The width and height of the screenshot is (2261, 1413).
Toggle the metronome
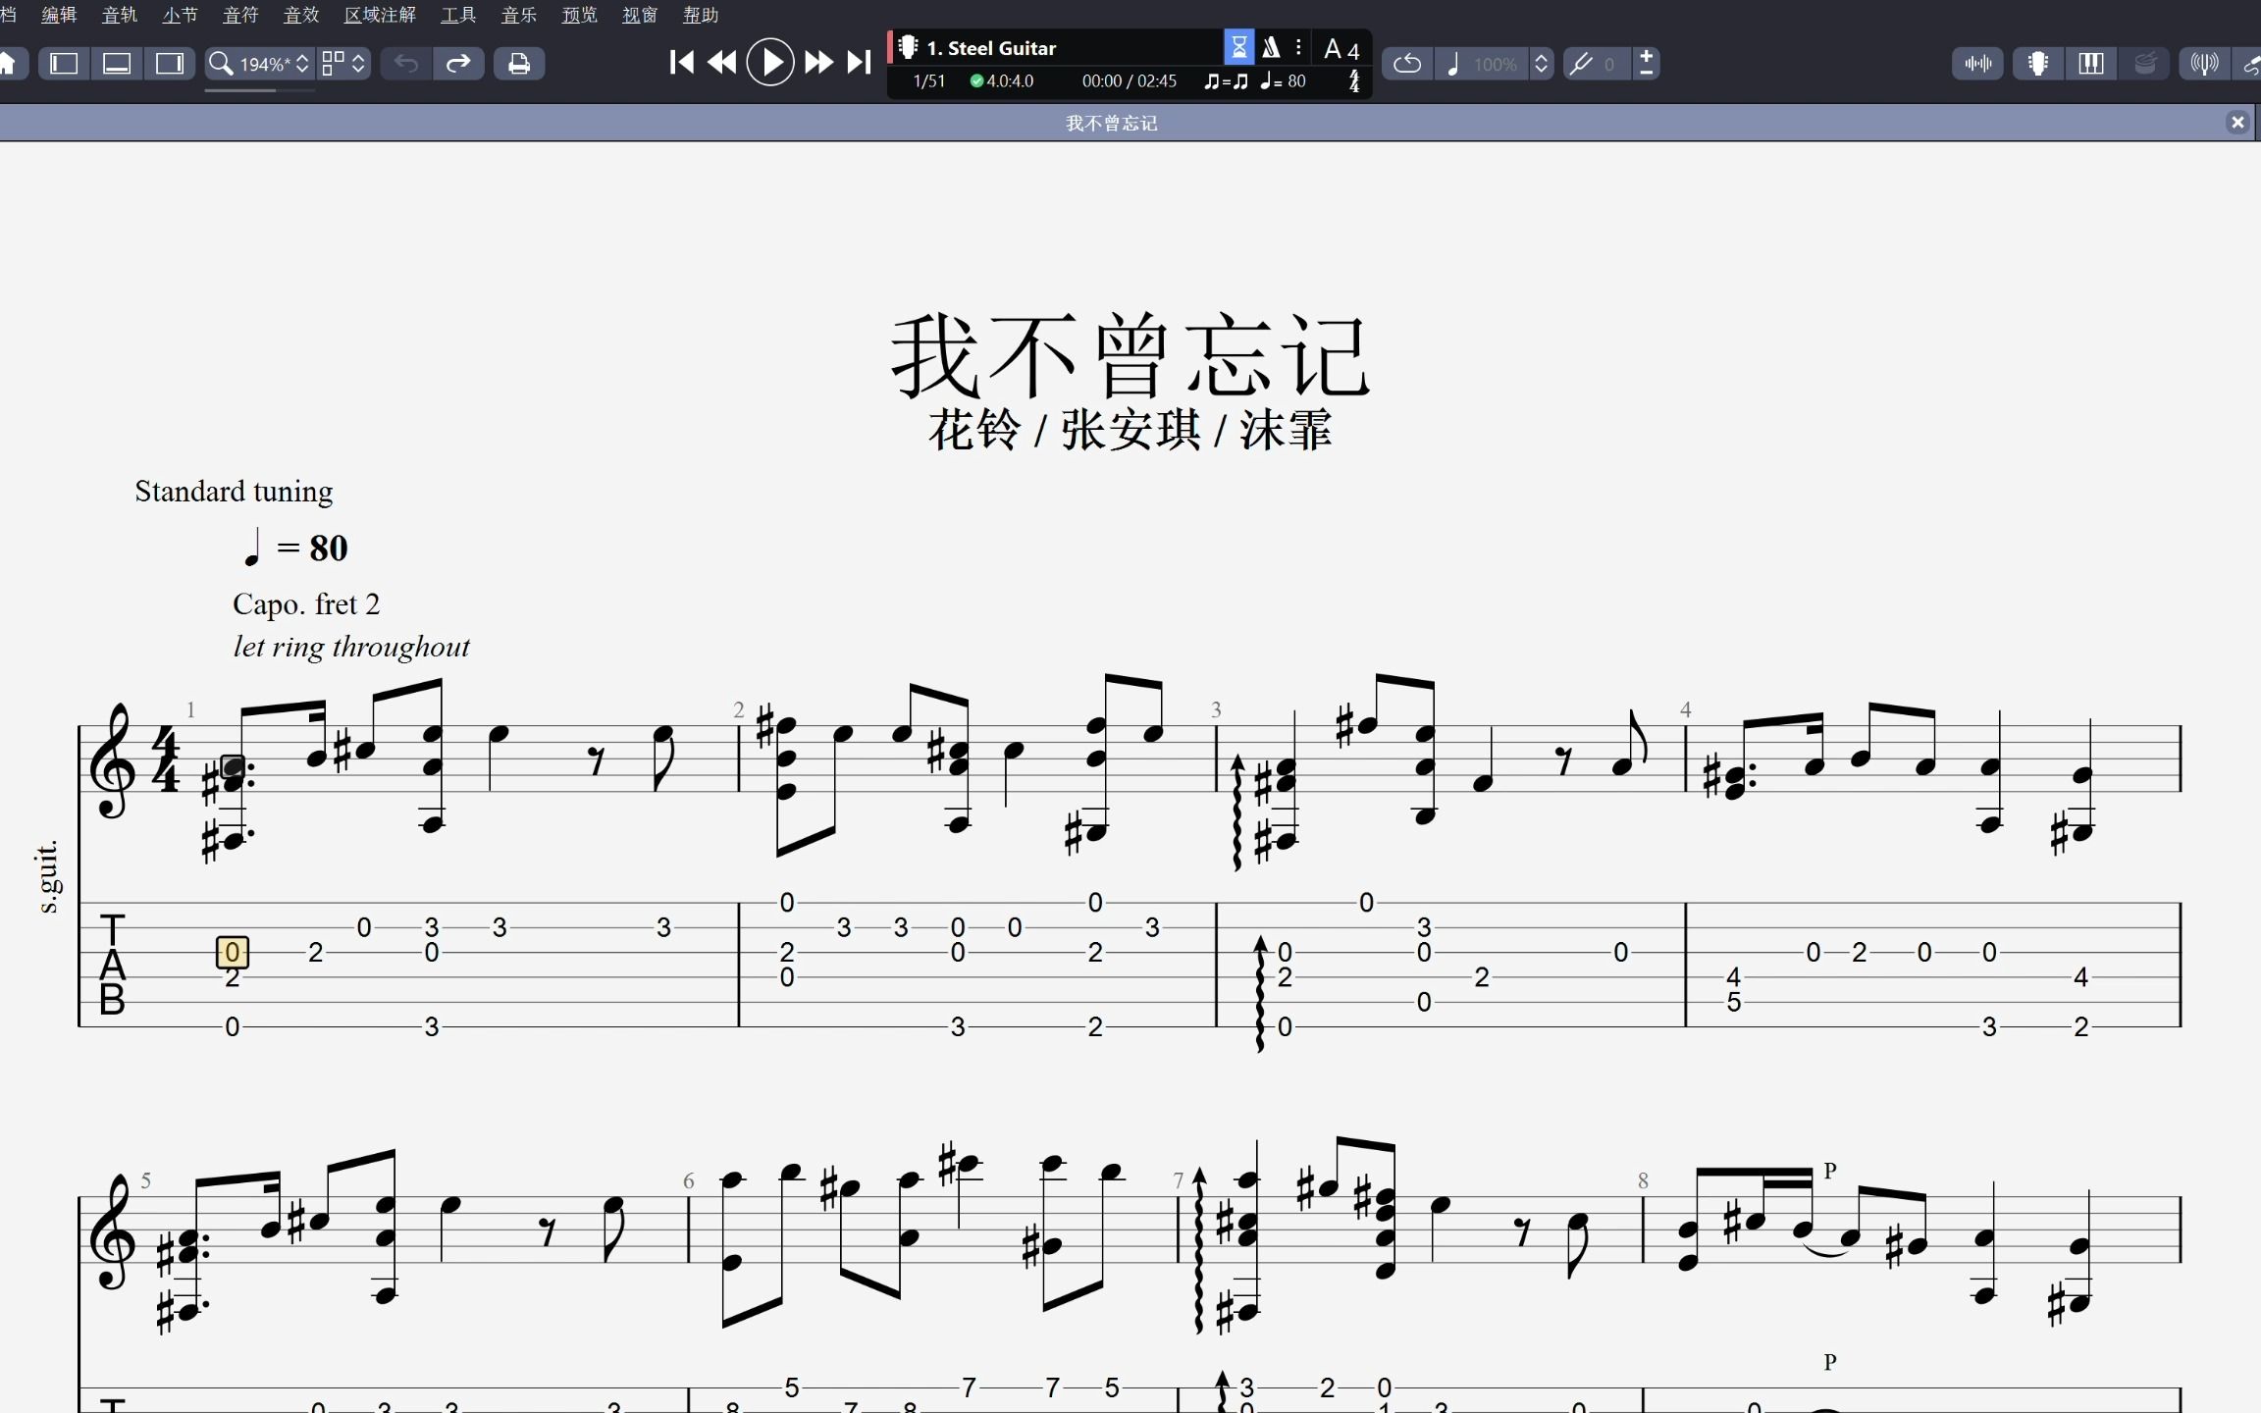point(1271,47)
